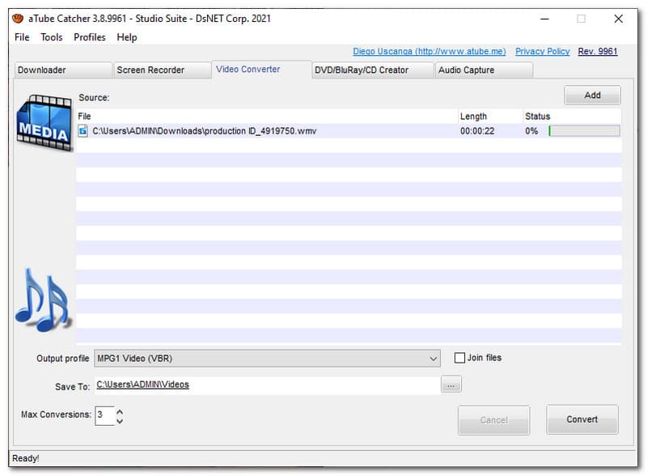
Task: Click the Add button
Action: point(592,95)
